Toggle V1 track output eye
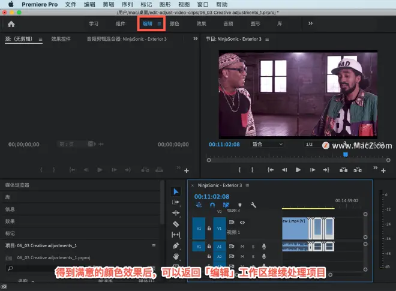This screenshot has height=291, width=396. 242,222
